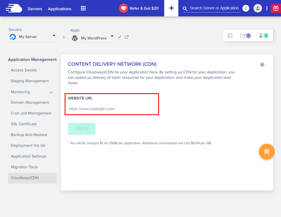The image size is (281, 217).
Task: Click the Cloudways cloud logo
Action: [x=14, y=8]
